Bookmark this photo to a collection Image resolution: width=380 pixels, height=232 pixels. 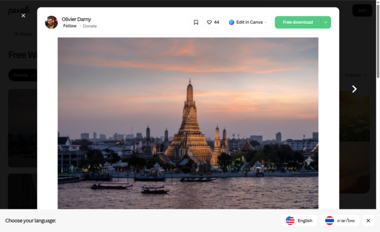tap(196, 22)
